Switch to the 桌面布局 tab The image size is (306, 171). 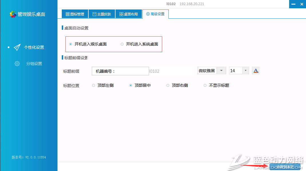point(129,13)
